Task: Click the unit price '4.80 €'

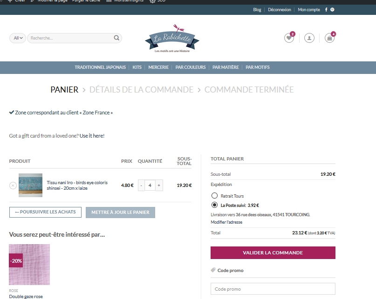Action: [127, 185]
